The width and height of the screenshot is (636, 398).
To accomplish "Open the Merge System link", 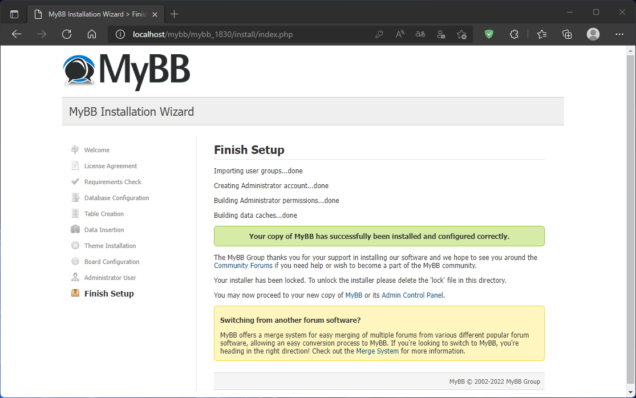I will (377, 351).
